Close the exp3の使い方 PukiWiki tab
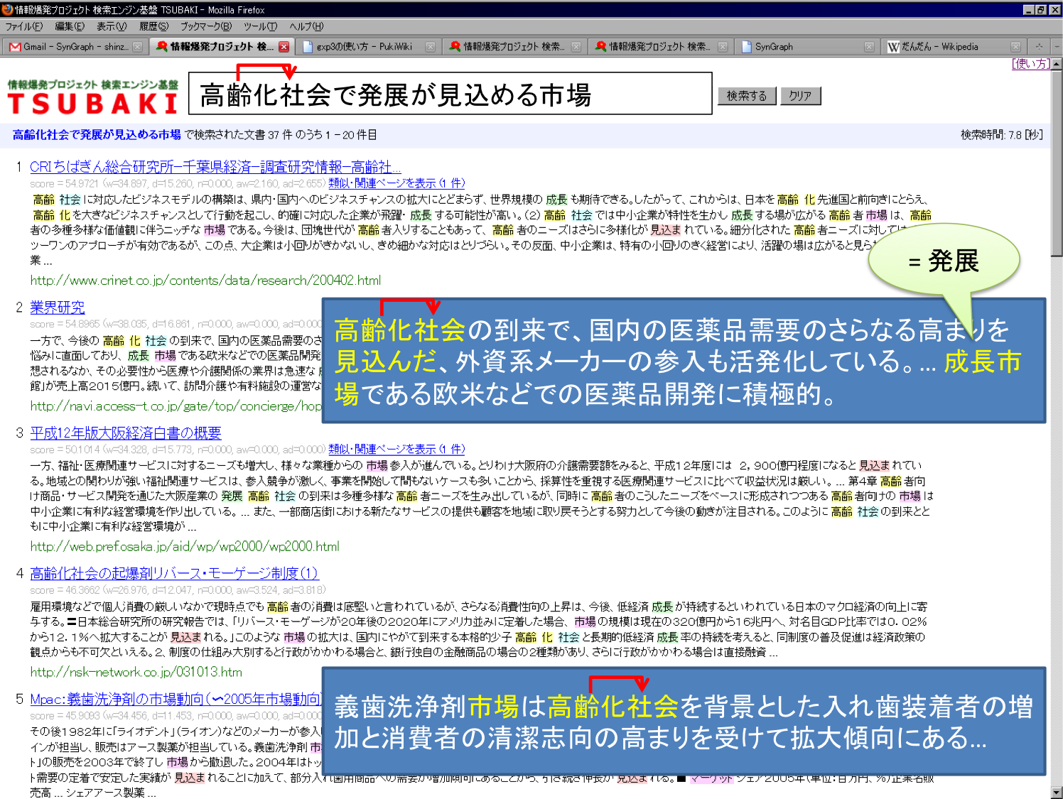This screenshot has width=1063, height=799. [430, 47]
